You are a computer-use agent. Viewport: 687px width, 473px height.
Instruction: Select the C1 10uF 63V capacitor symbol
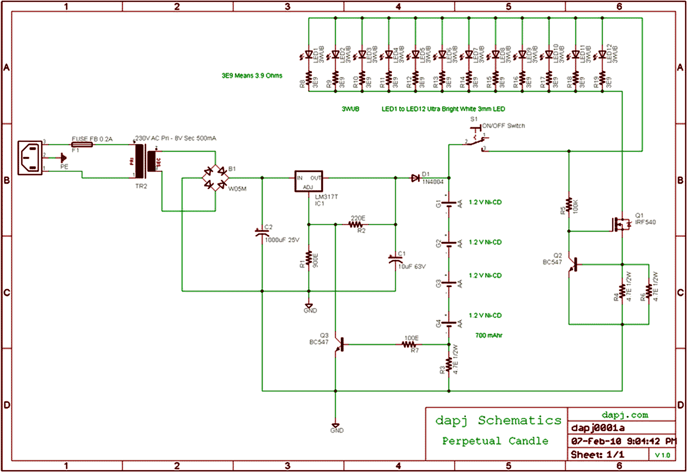(x=395, y=260)
